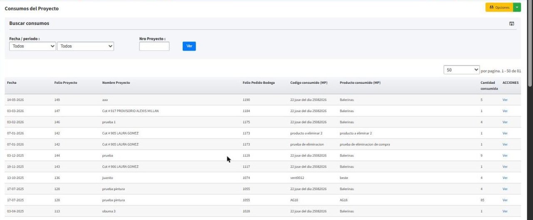Click code cell vent0012
This screenshot has height=220, width=533.
click(x=297, y=178)
